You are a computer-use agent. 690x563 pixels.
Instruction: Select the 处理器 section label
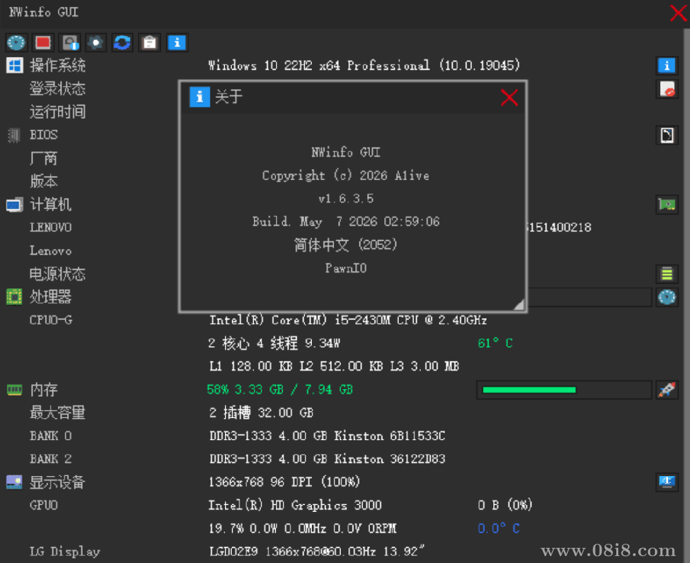point(50,297)
